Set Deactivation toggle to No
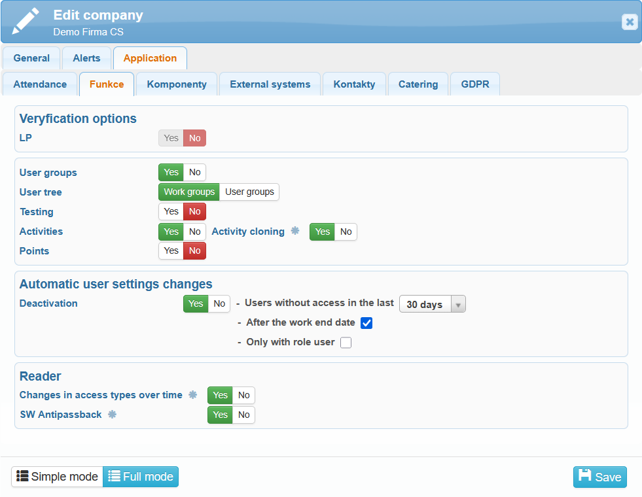642x497 pixels. pos(219,303)
